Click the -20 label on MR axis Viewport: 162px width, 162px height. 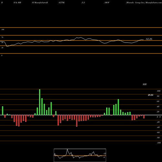tap(158, 122)
